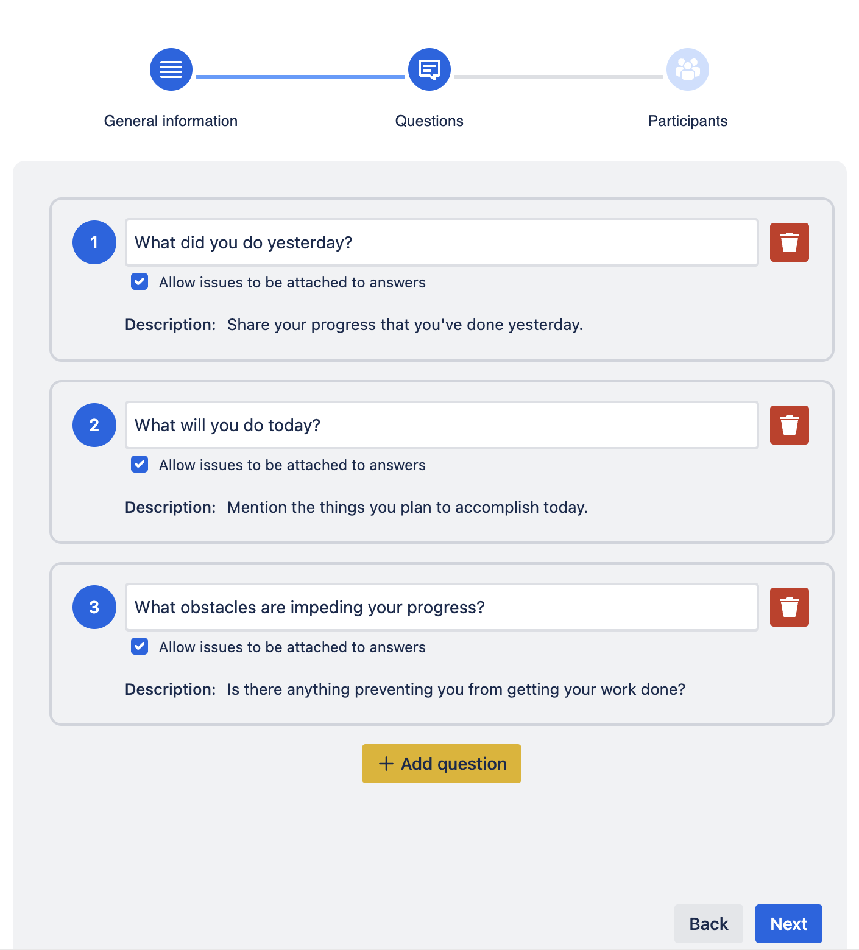Delete question 1 with trash icon
Viewport: 859px width, 950px height.
click(789, 242)
